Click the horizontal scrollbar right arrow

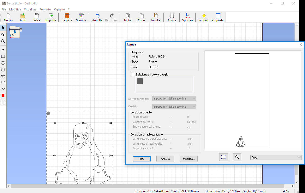(x=293, y=186)
